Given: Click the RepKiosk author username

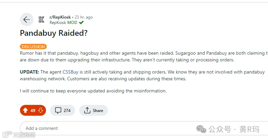Looking at the screenshot, I should [x=58, y=23].
